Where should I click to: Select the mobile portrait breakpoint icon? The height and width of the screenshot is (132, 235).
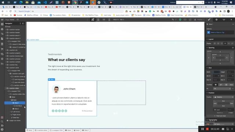(x=109, y=19)
